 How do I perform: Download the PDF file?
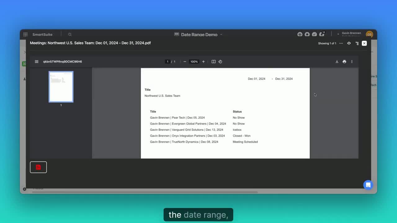point(337,62)
